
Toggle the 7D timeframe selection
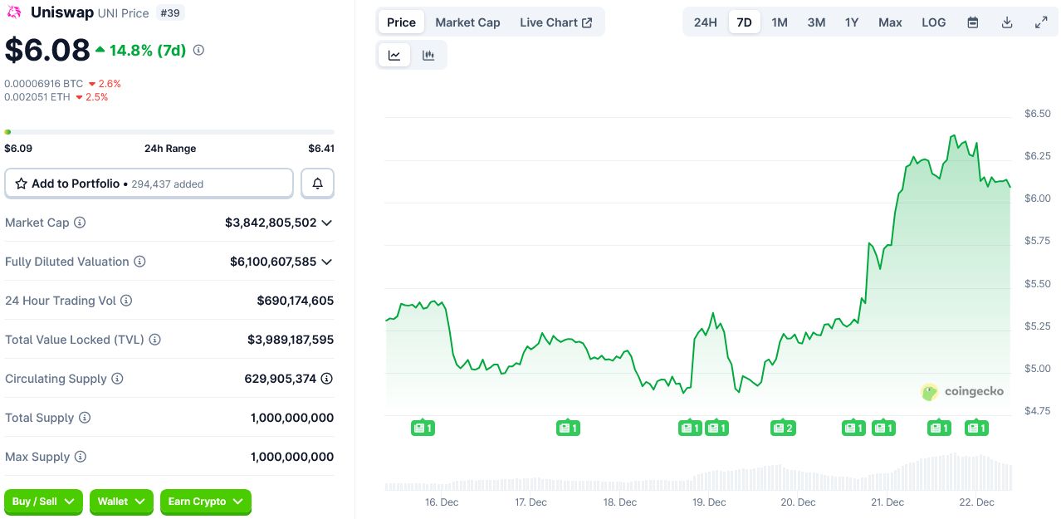(x=744, y=22)
